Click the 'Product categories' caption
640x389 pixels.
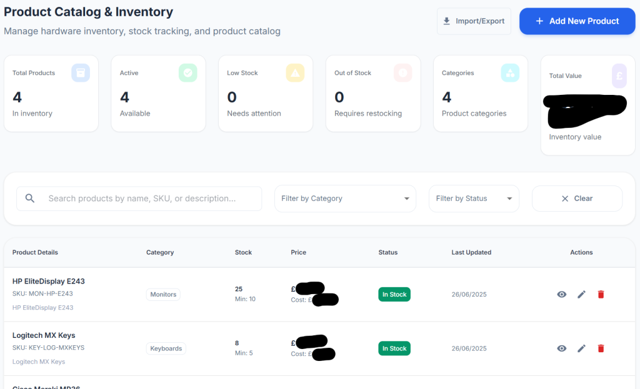point(474,114)
